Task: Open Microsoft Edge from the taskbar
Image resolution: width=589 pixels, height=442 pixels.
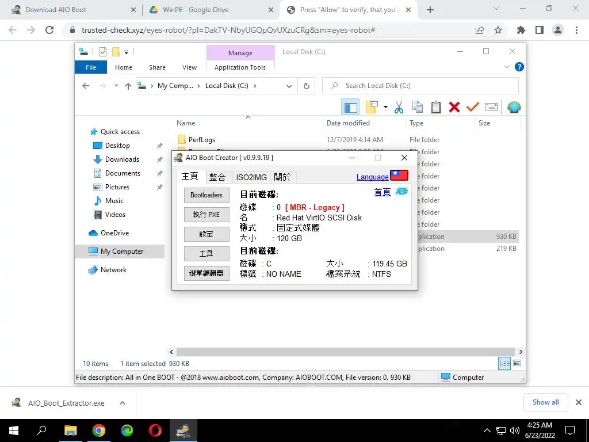Action: pos(127,430)
